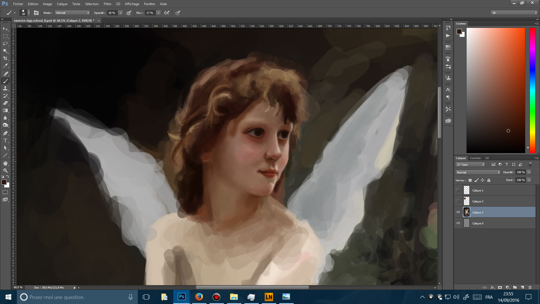The height and width of the screenshot is (304, 540).
Task: Hide the Calque 2 layer
Action: 458,212
